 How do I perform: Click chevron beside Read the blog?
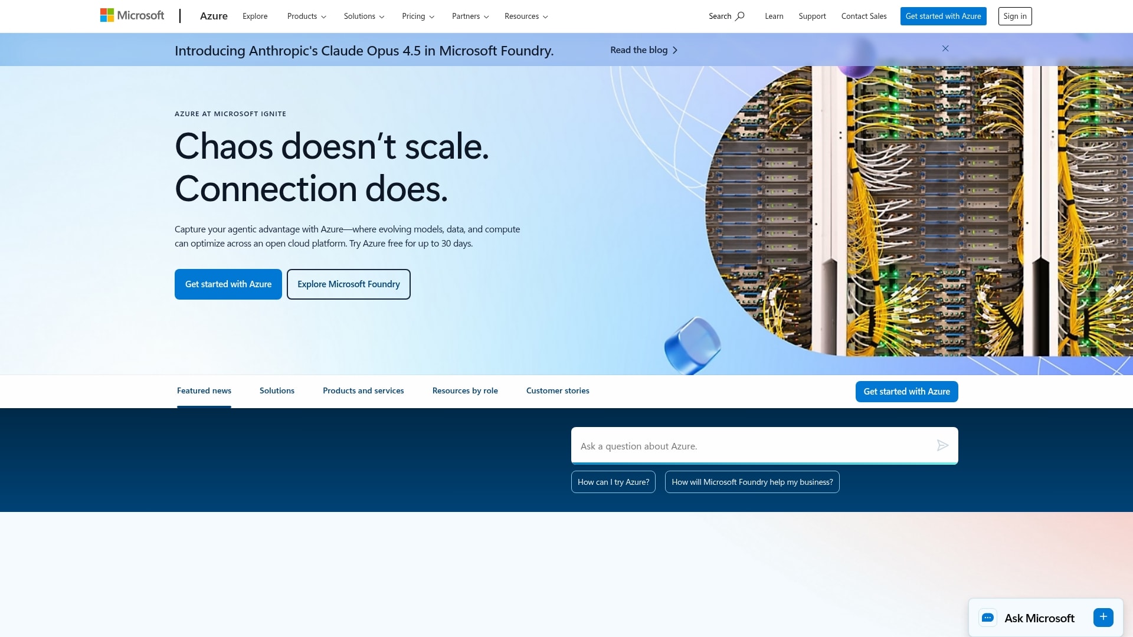(675, 50)
